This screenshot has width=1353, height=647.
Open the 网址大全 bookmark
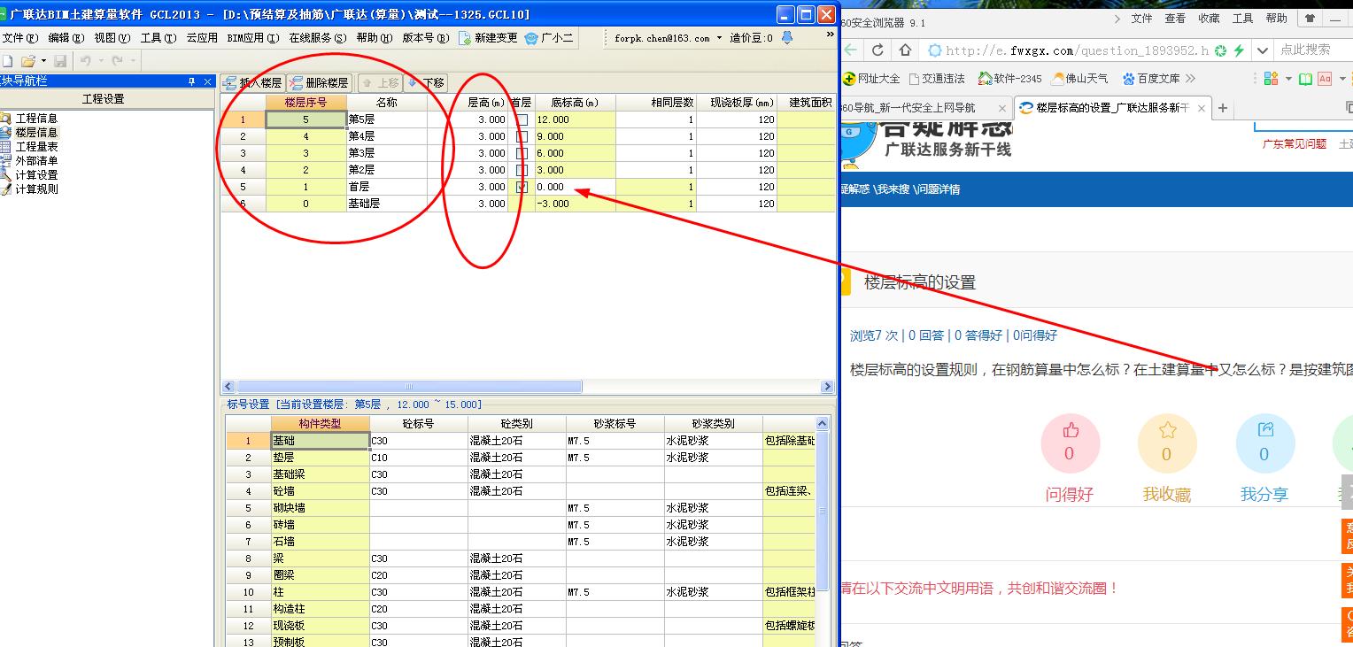871,79
